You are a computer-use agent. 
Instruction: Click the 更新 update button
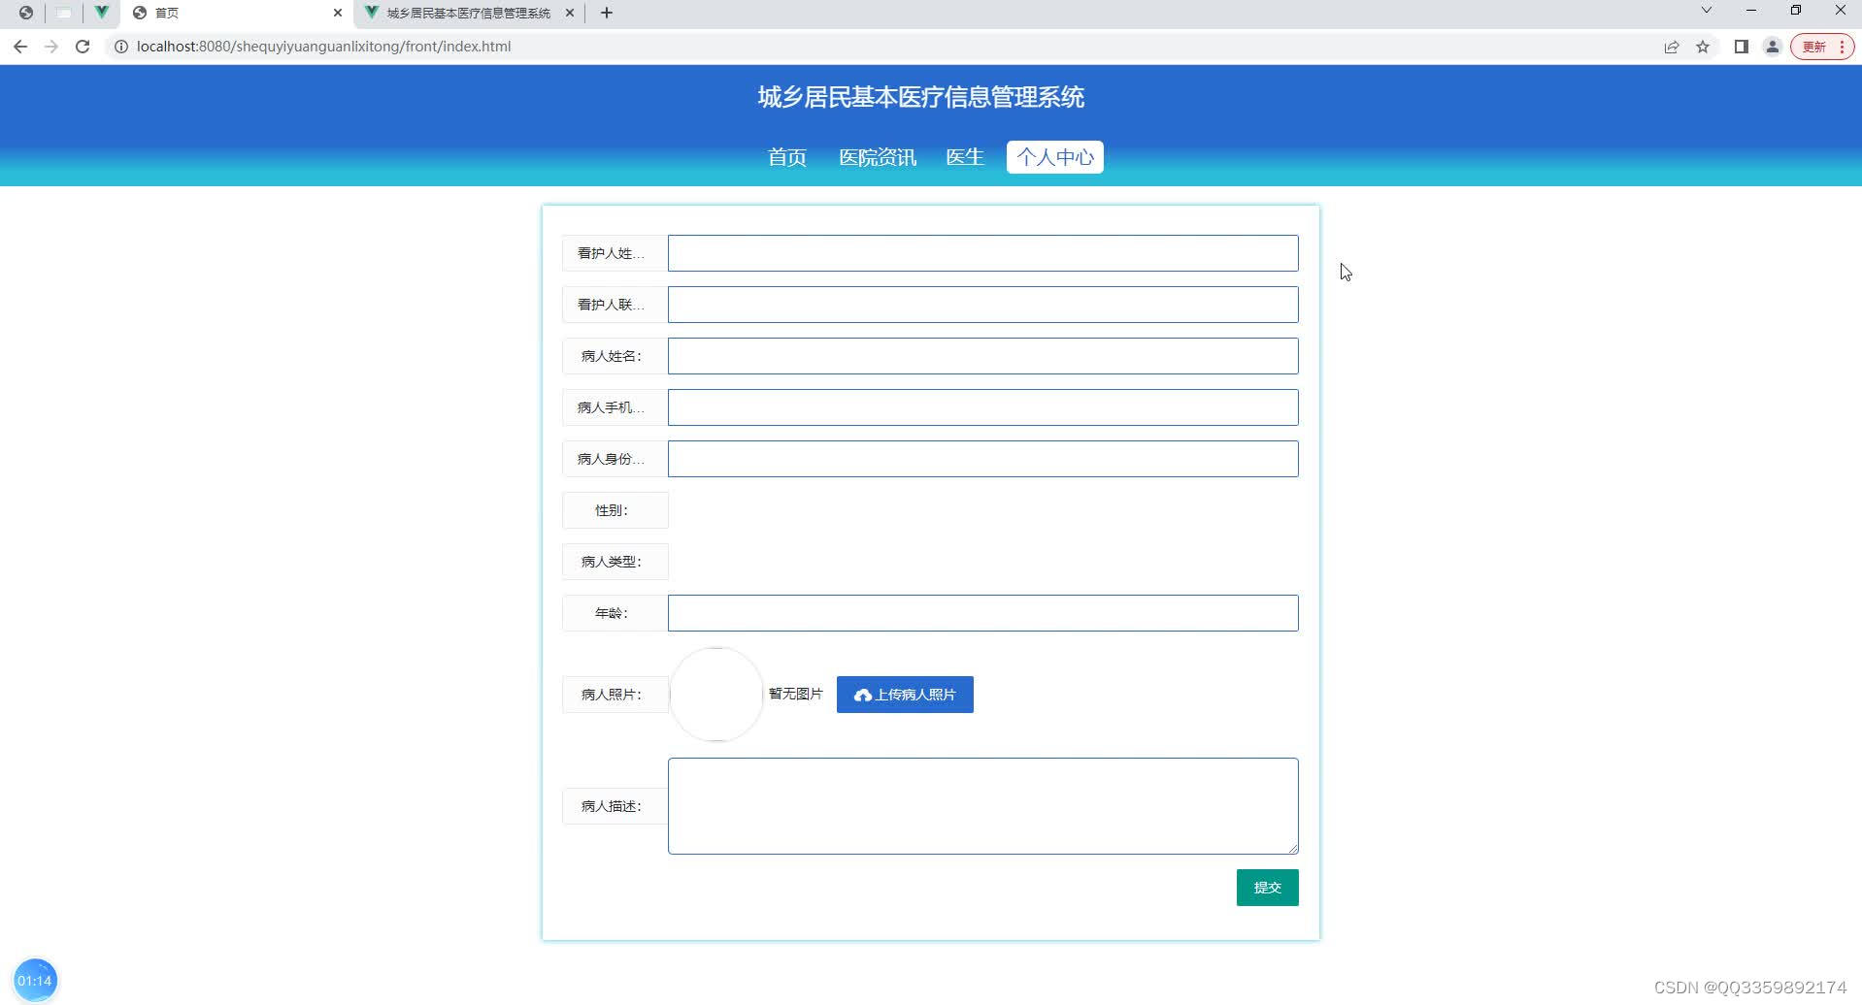[x=1822, y=47]
